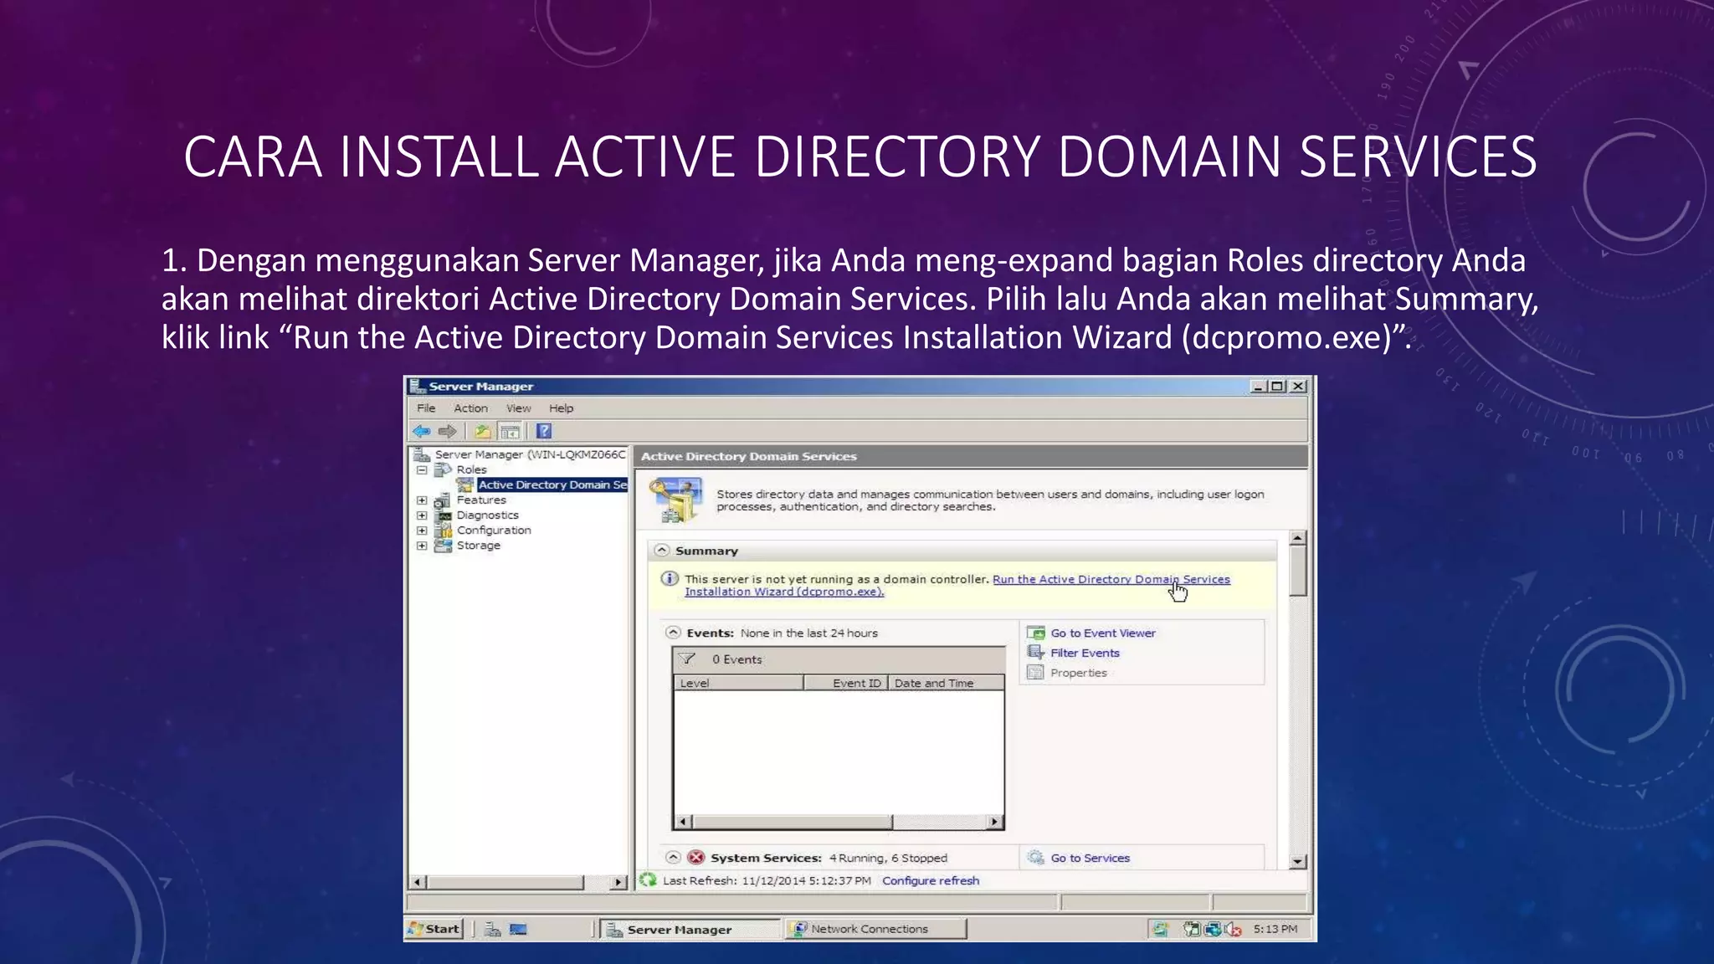Click the Active Directory key-and-folder role icon
Screen dimensions: 1714x964
point(675,500)
